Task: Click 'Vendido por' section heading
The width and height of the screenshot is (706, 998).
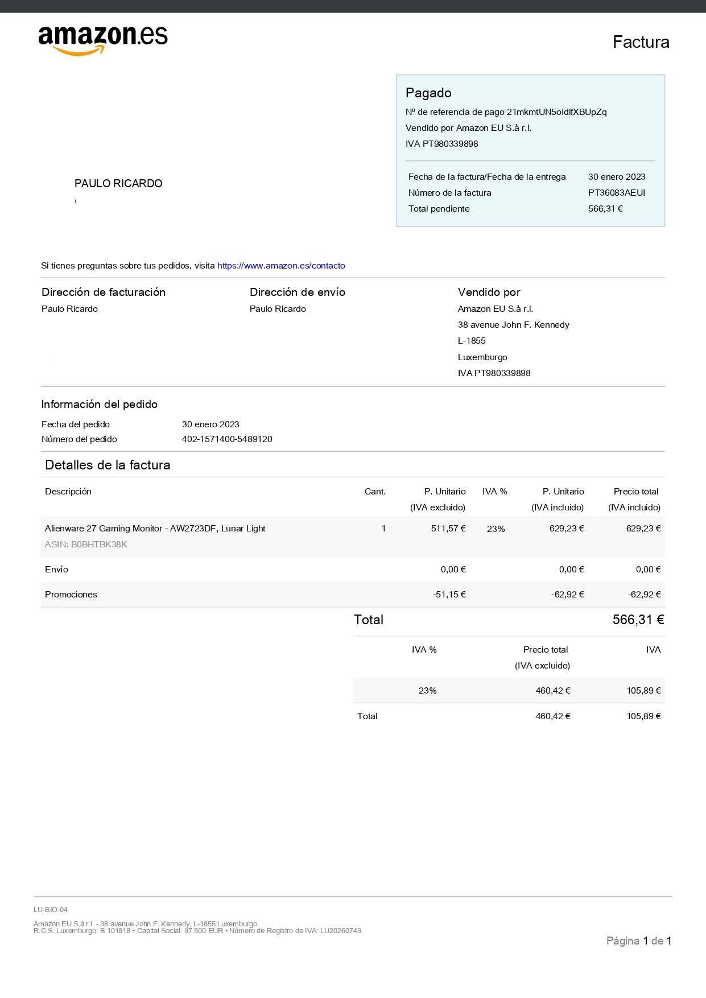Action: (x=489, y=292)
